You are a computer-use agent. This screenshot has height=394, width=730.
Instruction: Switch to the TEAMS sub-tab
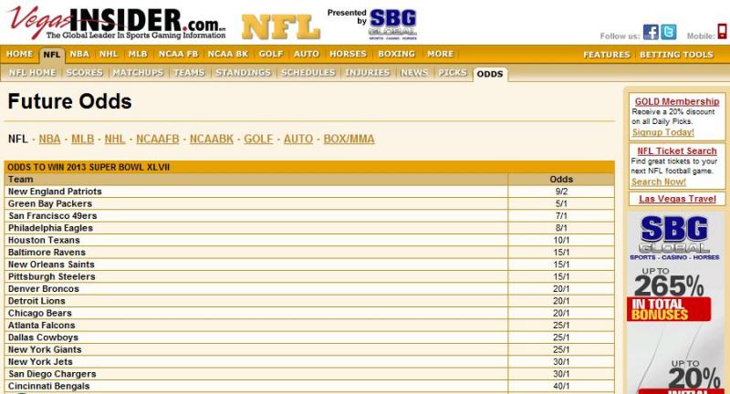(x=189, y=73)
